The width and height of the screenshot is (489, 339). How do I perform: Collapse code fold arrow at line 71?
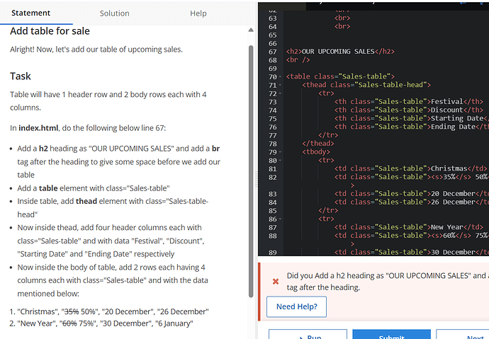(x=280, y=85)
